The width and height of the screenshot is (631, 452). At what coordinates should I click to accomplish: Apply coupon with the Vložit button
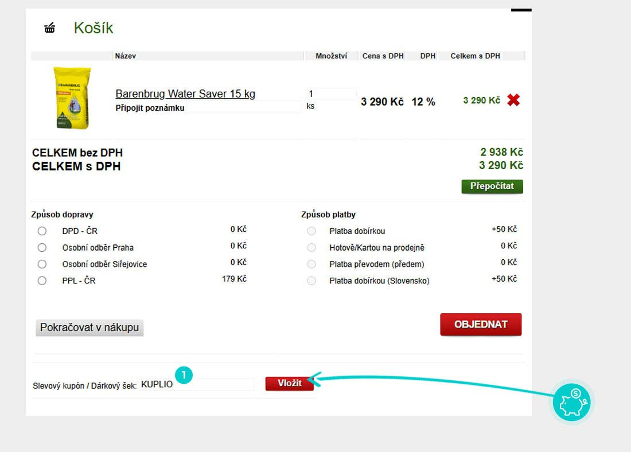[x=290, y=384]
